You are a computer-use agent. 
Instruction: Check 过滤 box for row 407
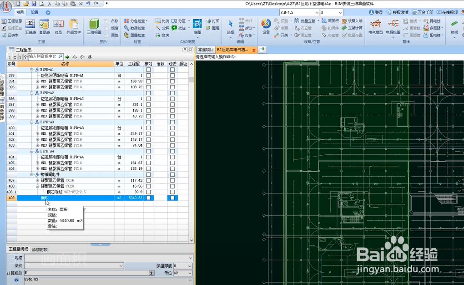coord(172,180)
